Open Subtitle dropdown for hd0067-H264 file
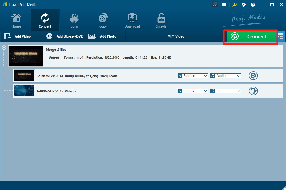This screenshot has height=190, width=286. (x=193, y=91)
